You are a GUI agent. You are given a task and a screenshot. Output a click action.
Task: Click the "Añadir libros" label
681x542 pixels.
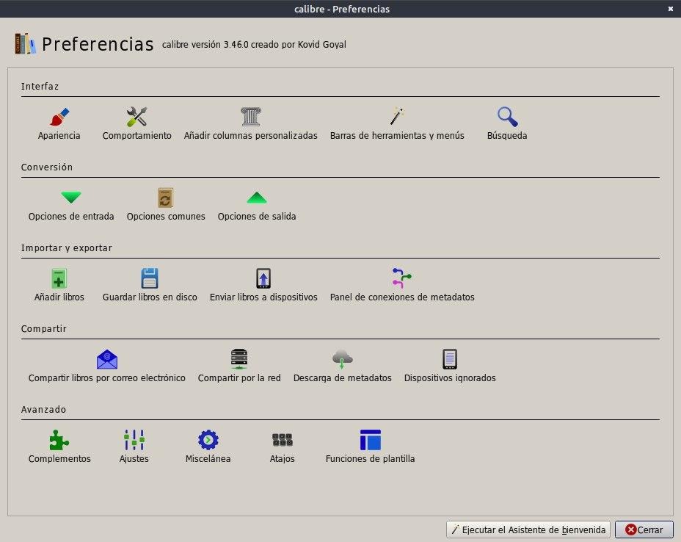[59, 297]
